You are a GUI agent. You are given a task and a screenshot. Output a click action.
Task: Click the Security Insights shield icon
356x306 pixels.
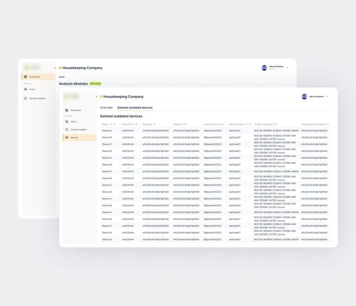coord(67,129)
